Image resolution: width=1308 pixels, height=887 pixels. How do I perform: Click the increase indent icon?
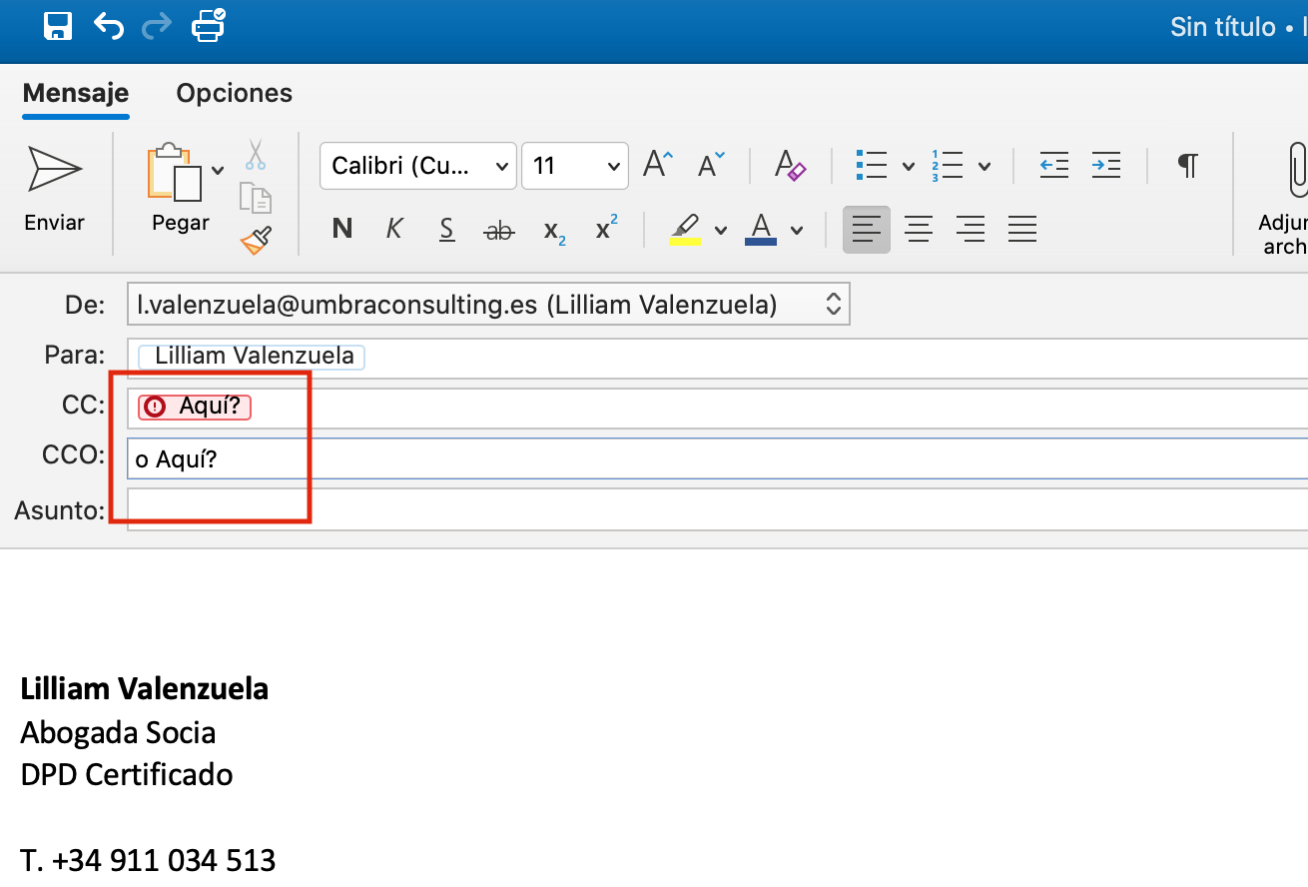[x=1105, y=166]
